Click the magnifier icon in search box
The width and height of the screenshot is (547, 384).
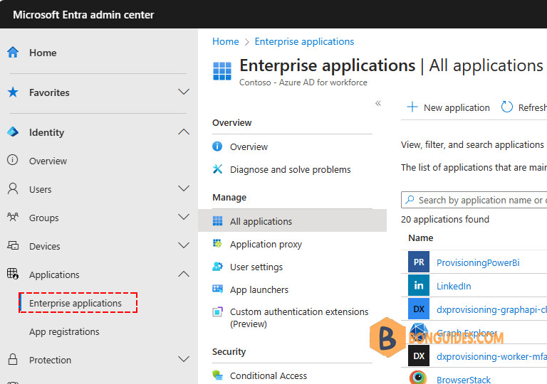pos(410,200)
